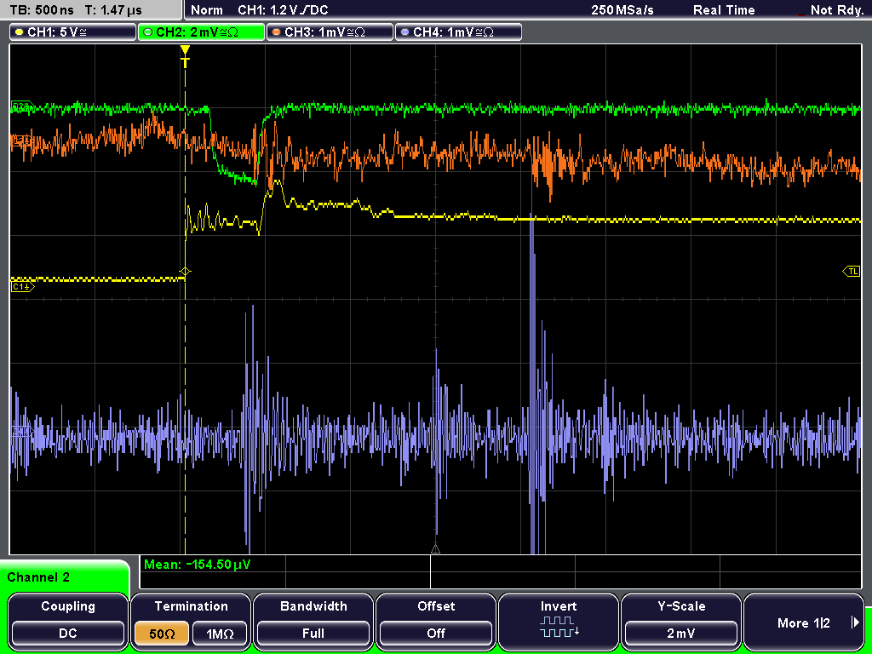Select the CH3 1 mV channel tab
Image resolution: width=872 pixels, height=654 pixels.
330,32
